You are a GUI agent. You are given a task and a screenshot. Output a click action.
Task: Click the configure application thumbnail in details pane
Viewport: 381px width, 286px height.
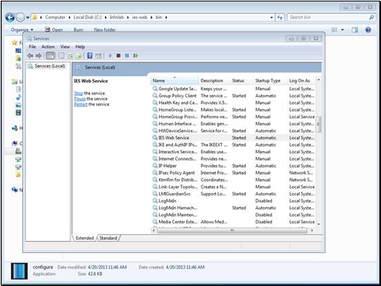[19, 271]
